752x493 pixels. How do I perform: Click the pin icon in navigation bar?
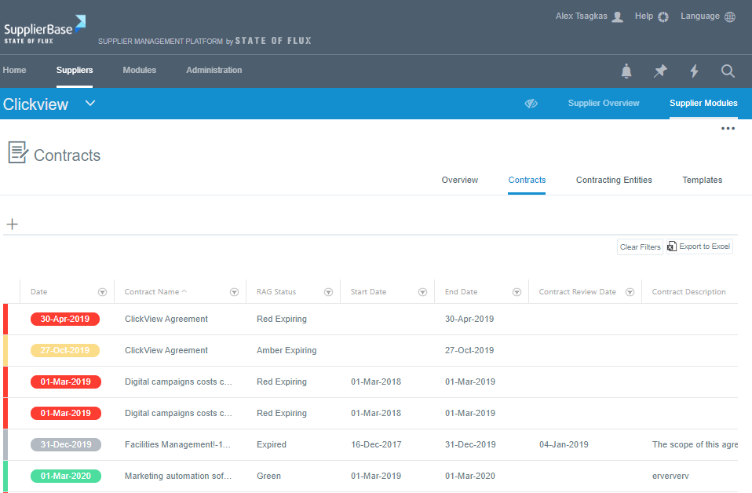point(660,71)
